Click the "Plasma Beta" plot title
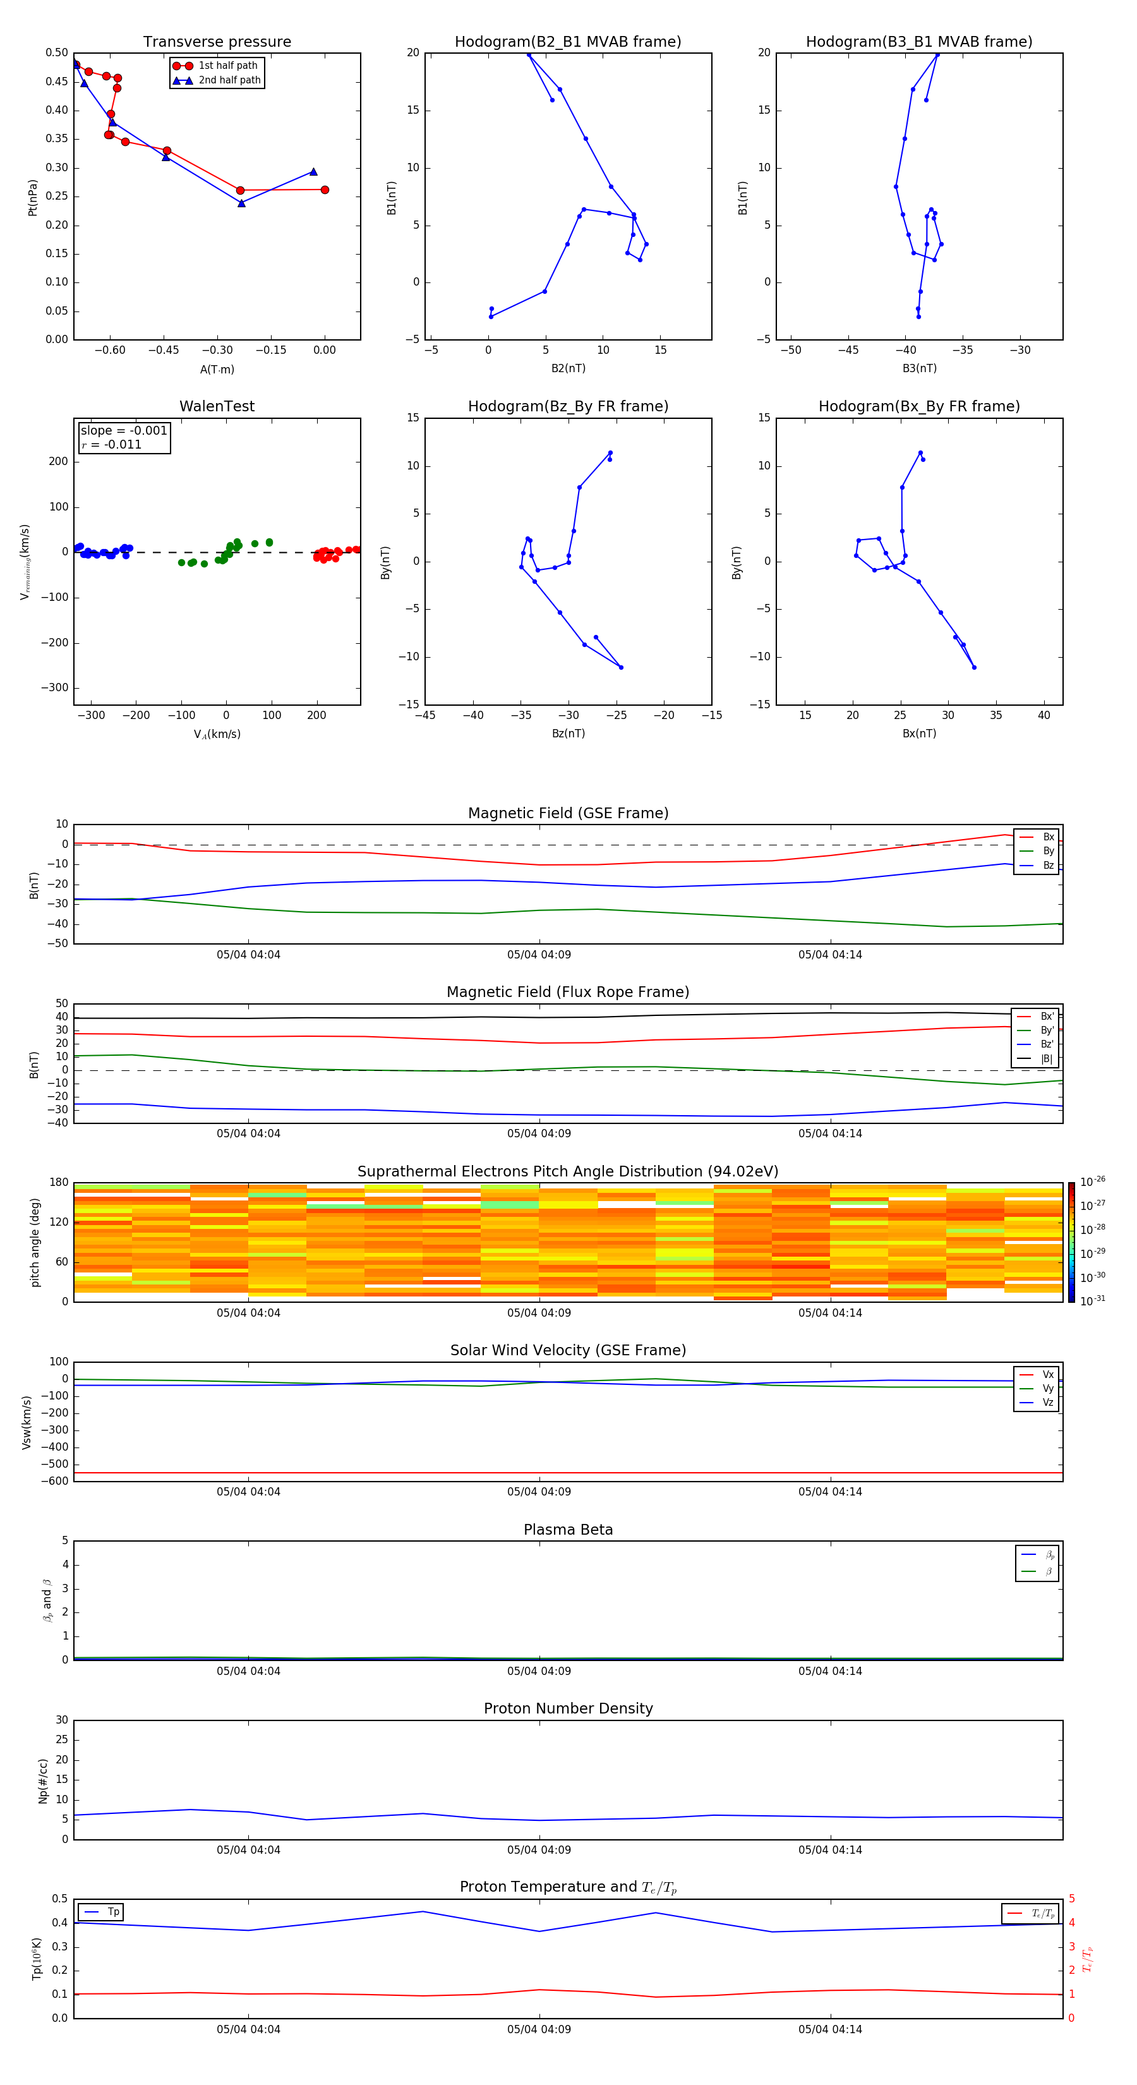 [568, 1530]
